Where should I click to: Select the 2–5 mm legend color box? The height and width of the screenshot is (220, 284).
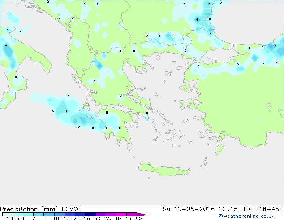39,214
